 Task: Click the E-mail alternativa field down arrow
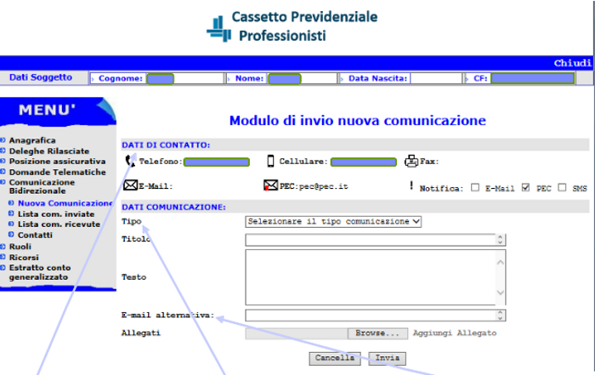click(x=500, y=318)
